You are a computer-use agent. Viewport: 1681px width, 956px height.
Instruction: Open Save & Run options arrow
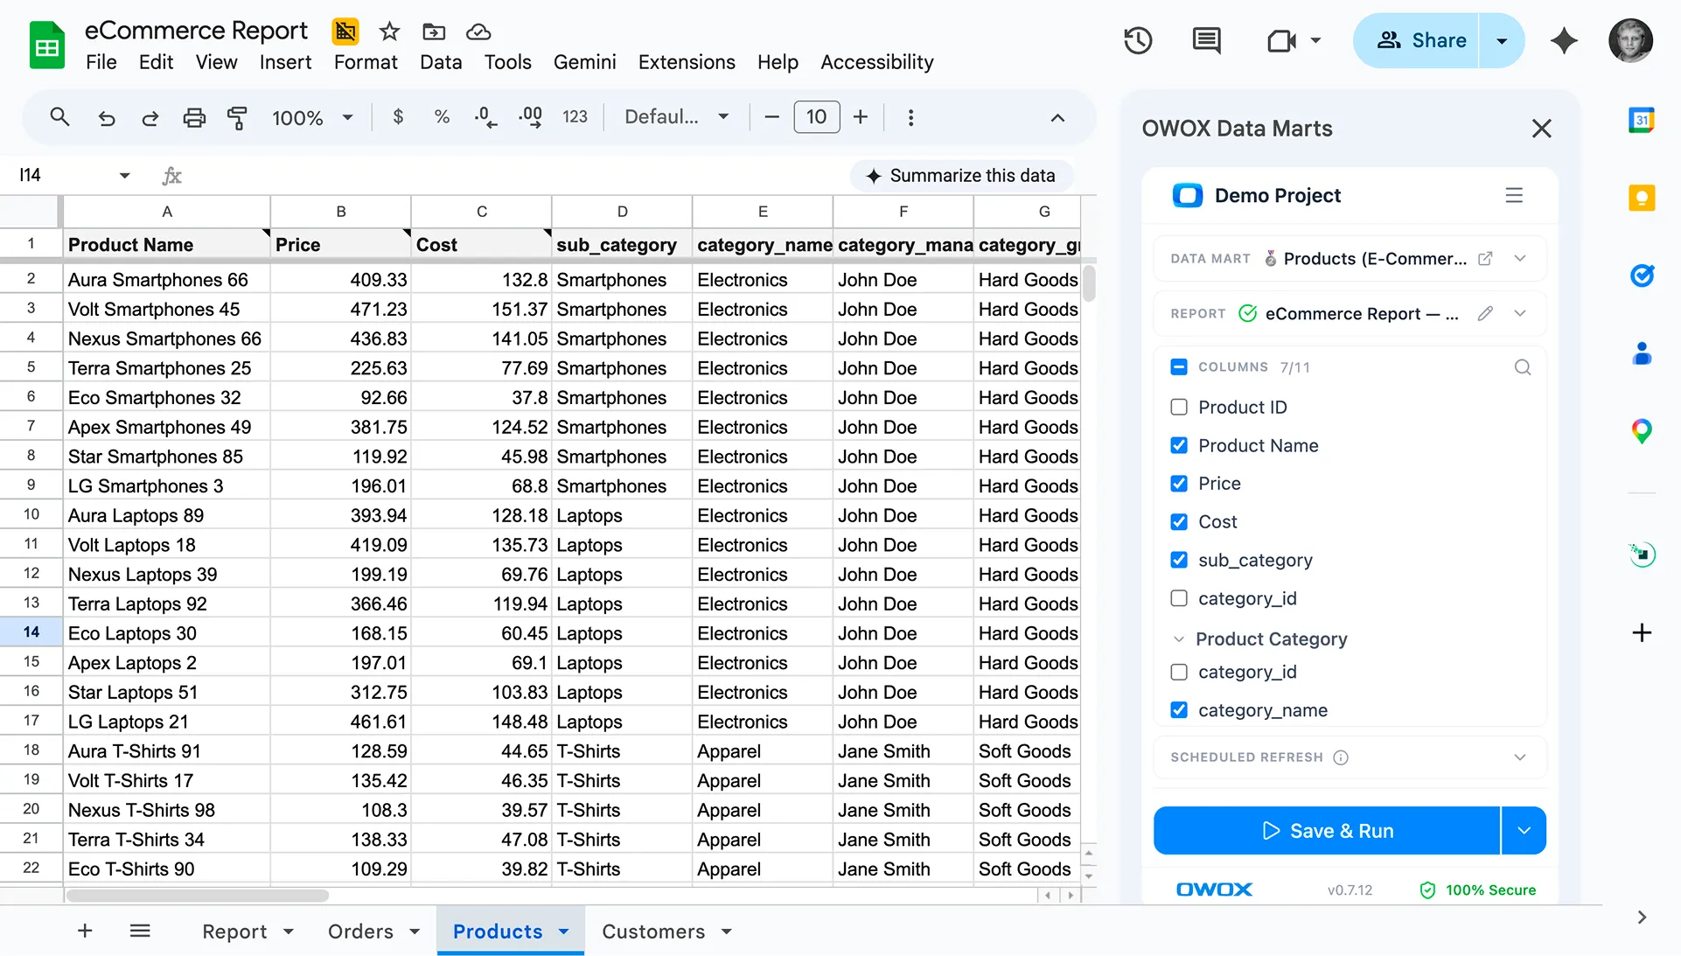coord(1524,831)
